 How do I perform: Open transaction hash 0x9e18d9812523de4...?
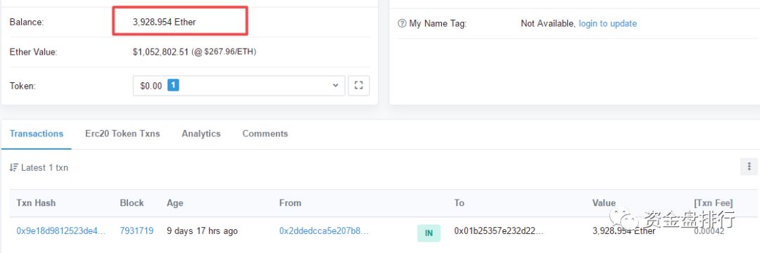[x=61, y=231]
